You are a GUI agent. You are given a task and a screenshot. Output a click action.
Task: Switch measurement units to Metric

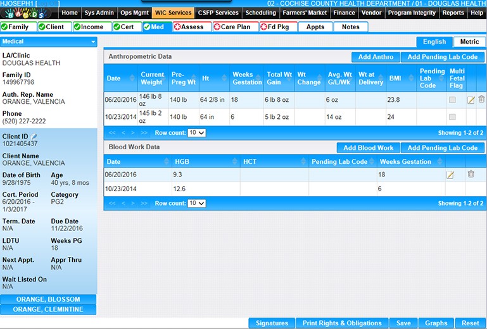tap(469, 42)
